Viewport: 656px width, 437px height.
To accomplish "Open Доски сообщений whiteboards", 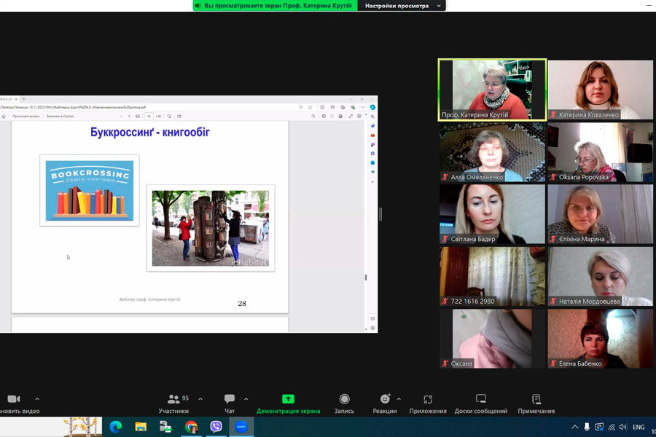I will 480,403.
